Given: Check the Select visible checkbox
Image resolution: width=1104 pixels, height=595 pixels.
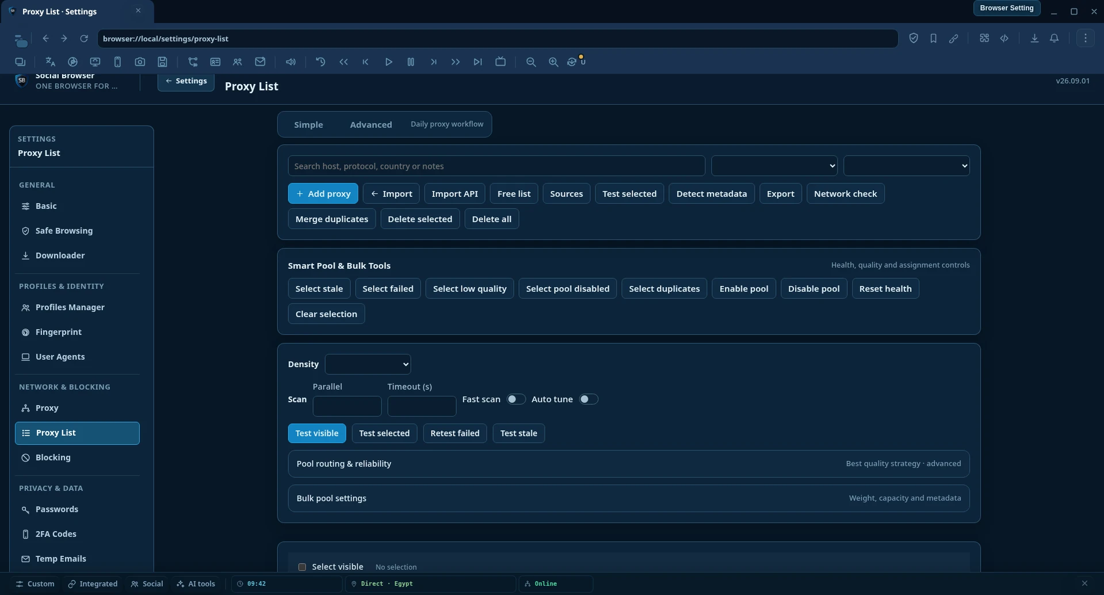Looking at the screenshot, I should (302, 567).
